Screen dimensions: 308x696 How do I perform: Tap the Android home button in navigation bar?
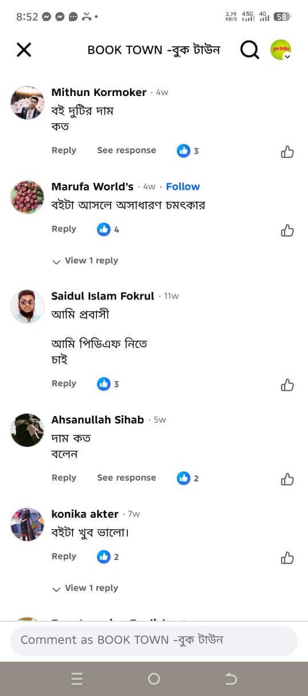tap(154, 679)
